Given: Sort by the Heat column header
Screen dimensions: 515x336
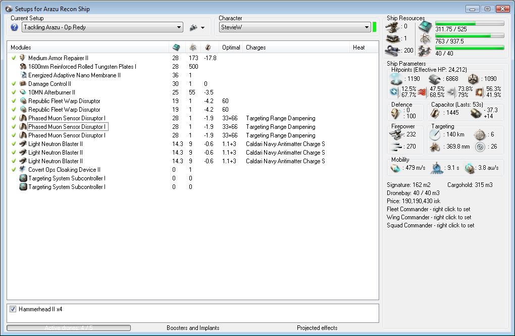Looking at the screenshot, I should [x=364, y=47].
